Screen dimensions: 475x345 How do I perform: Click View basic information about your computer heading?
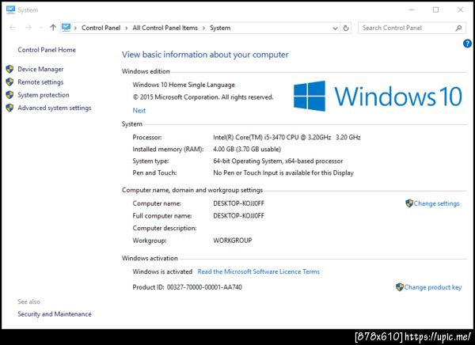pos(205,55)
